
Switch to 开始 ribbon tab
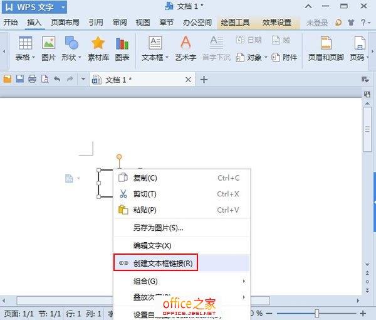10,23
